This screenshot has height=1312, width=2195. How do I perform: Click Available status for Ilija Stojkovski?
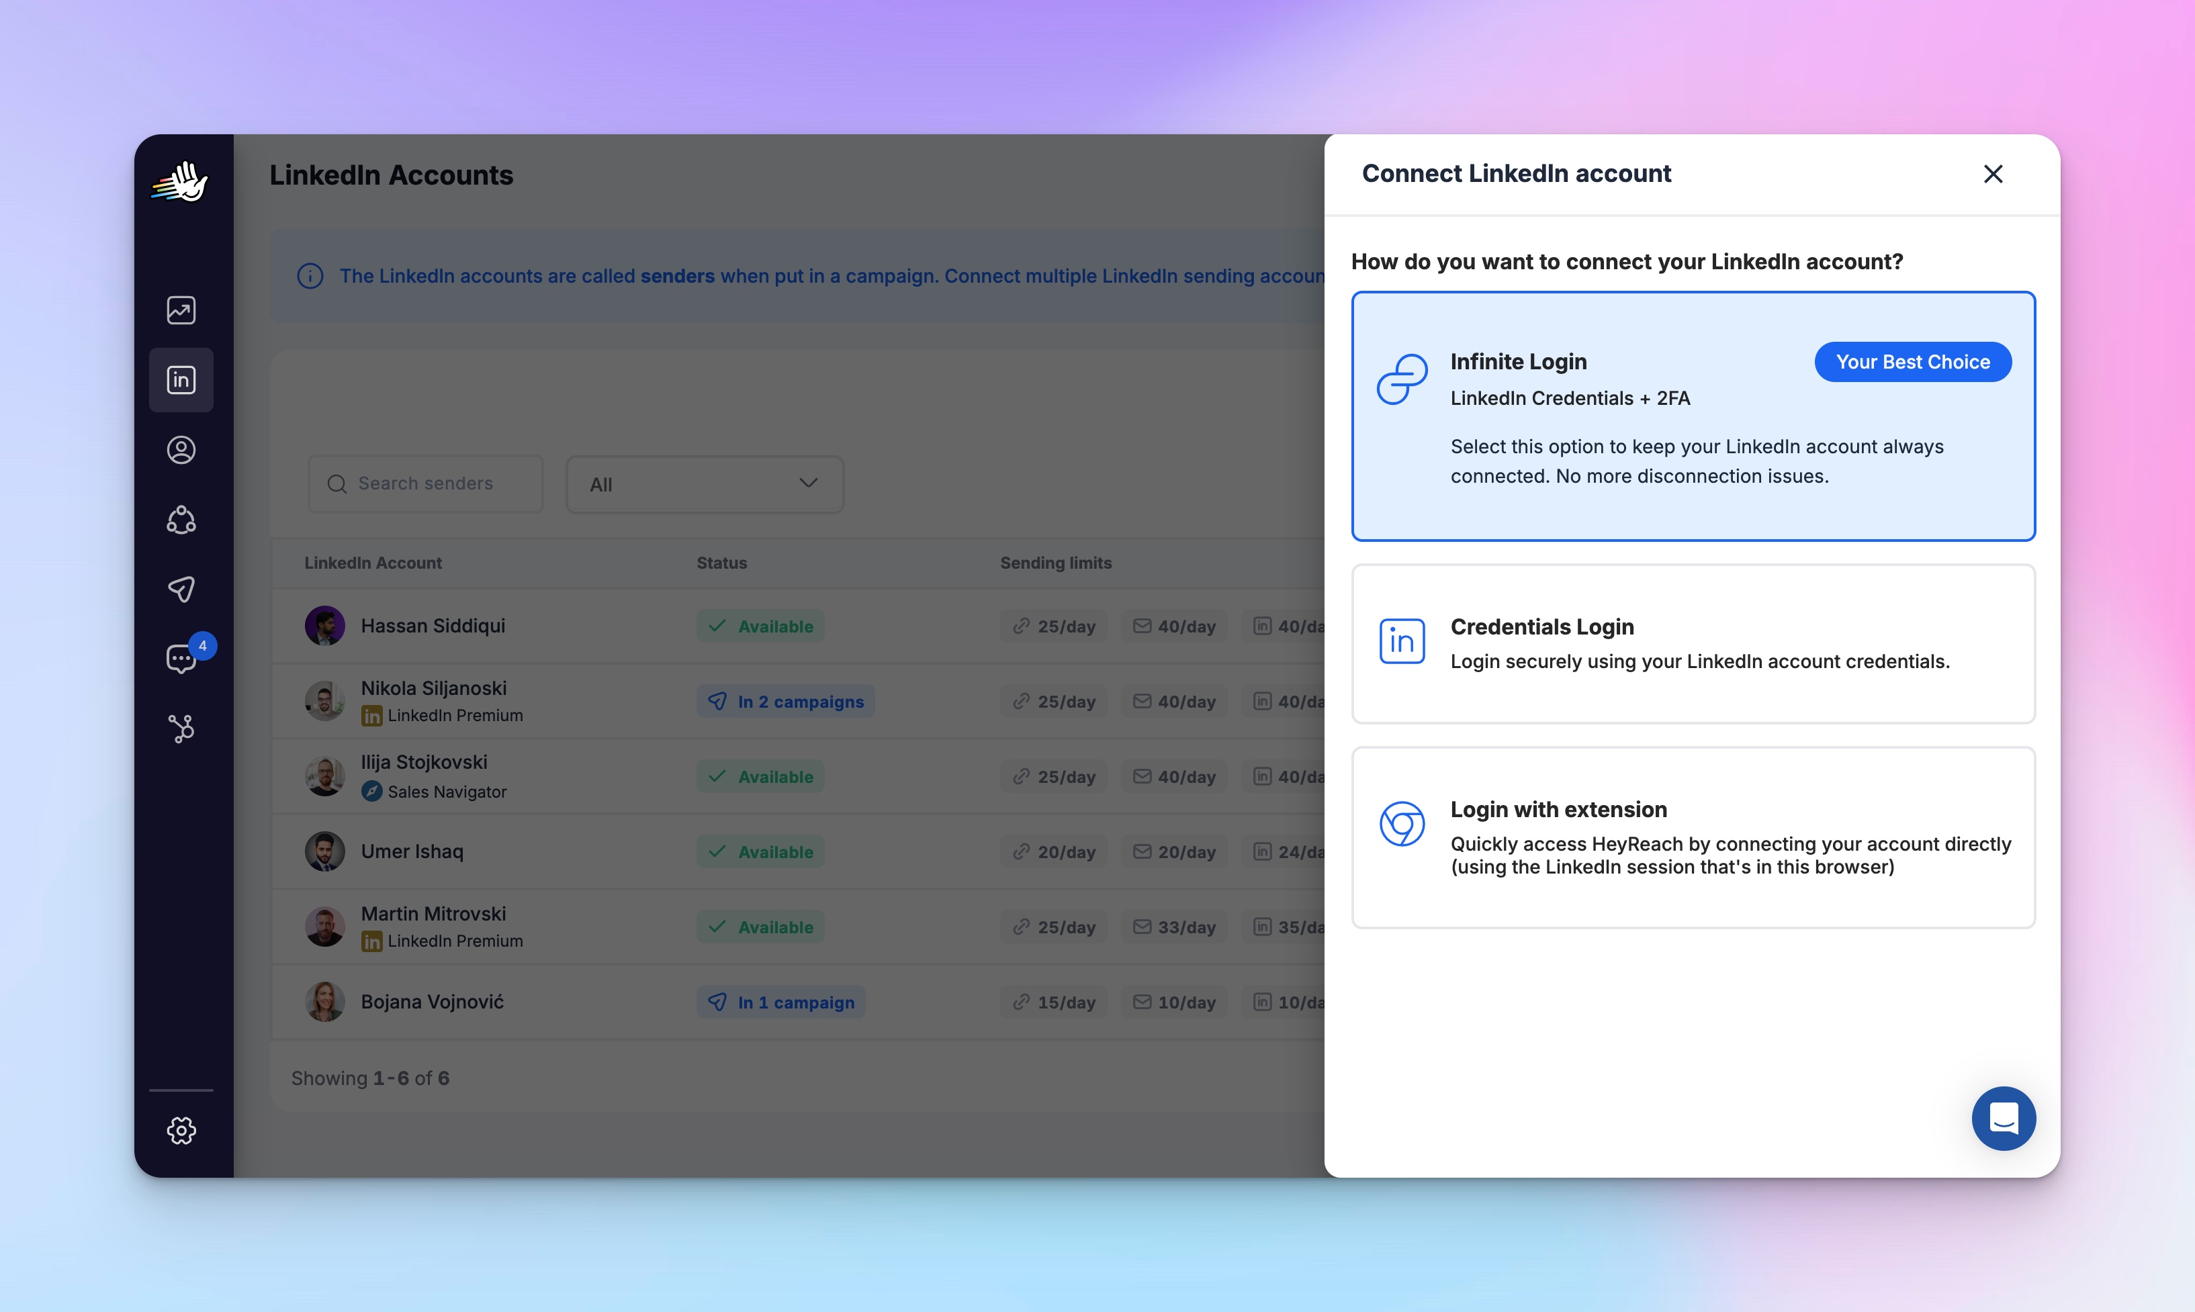760,776
